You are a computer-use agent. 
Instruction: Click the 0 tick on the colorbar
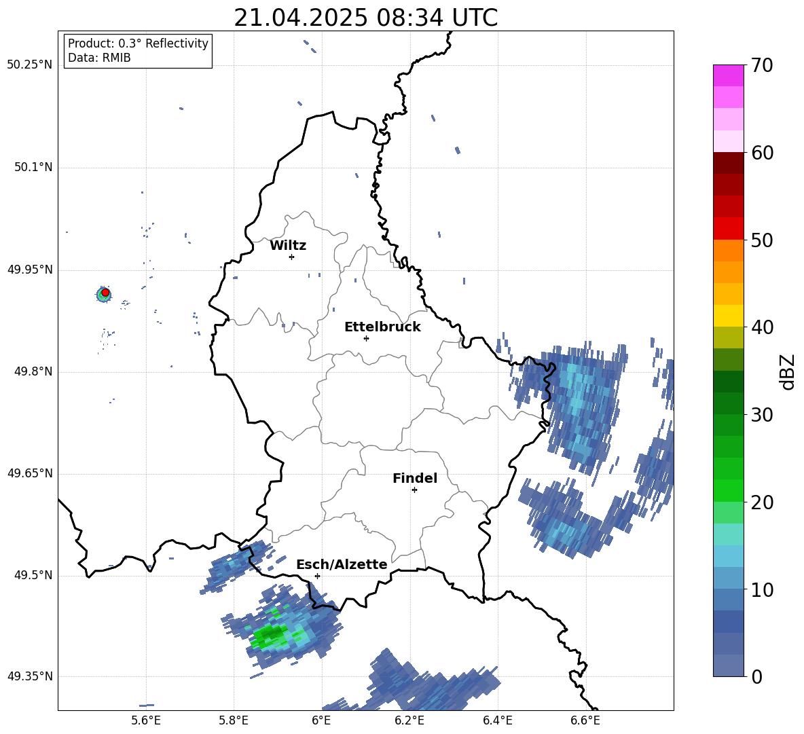(x=756, y=676)
